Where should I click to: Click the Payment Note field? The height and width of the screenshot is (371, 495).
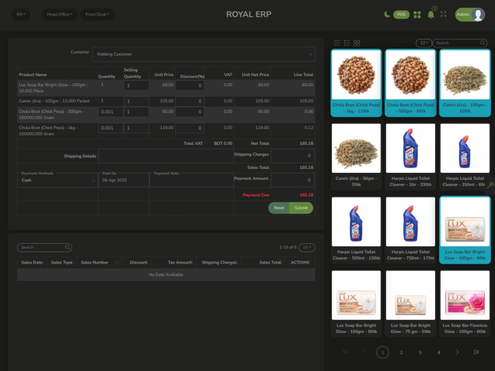click(x=192, y=180)
